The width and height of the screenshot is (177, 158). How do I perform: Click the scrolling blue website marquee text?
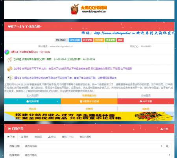point(128,33)
